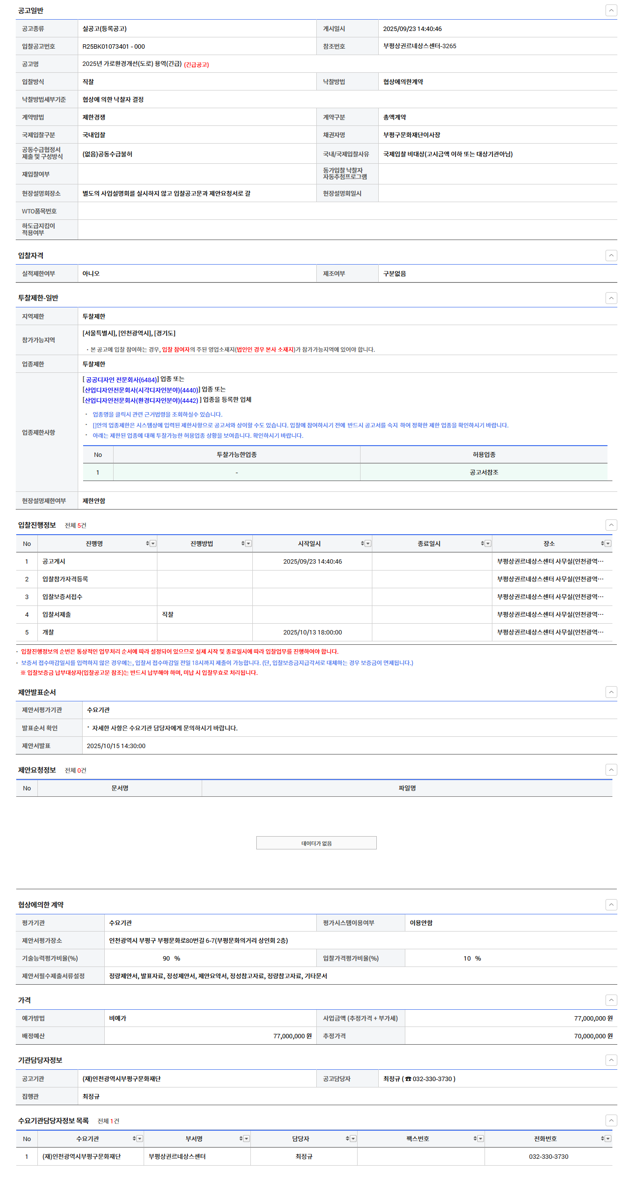
Task: Collapse the 기관담당자정보 section
Action: [611, 1060]
